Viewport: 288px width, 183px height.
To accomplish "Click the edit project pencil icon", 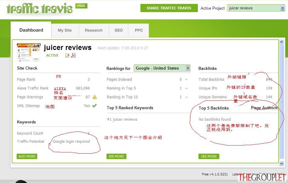I will pos(67,55).
